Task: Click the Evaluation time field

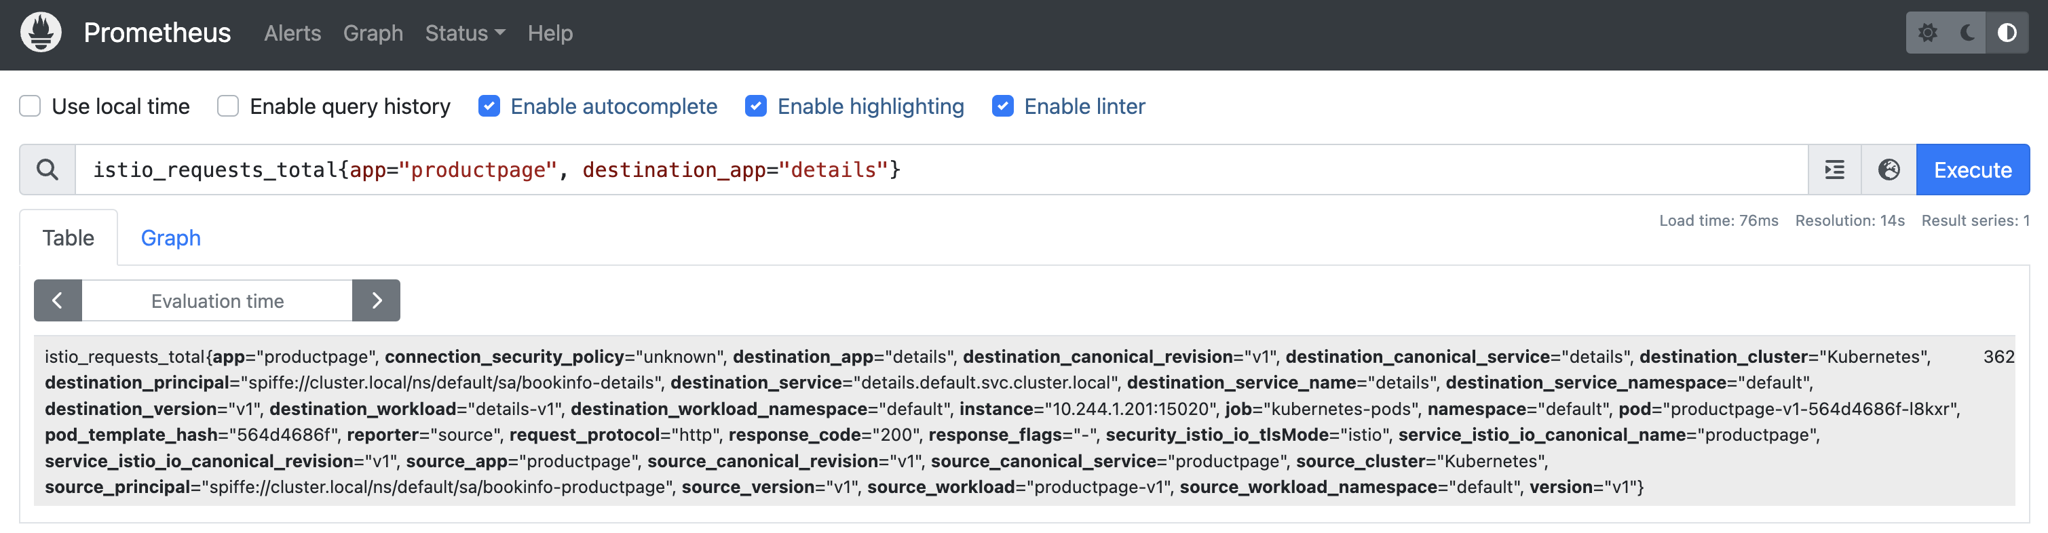Action: pyautogui.click(x=217, y=300)
